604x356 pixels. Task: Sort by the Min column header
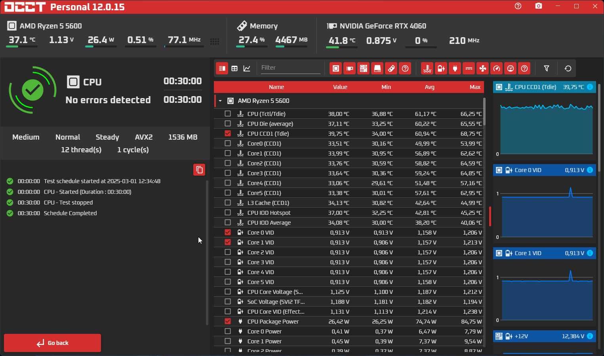point(386,87)
